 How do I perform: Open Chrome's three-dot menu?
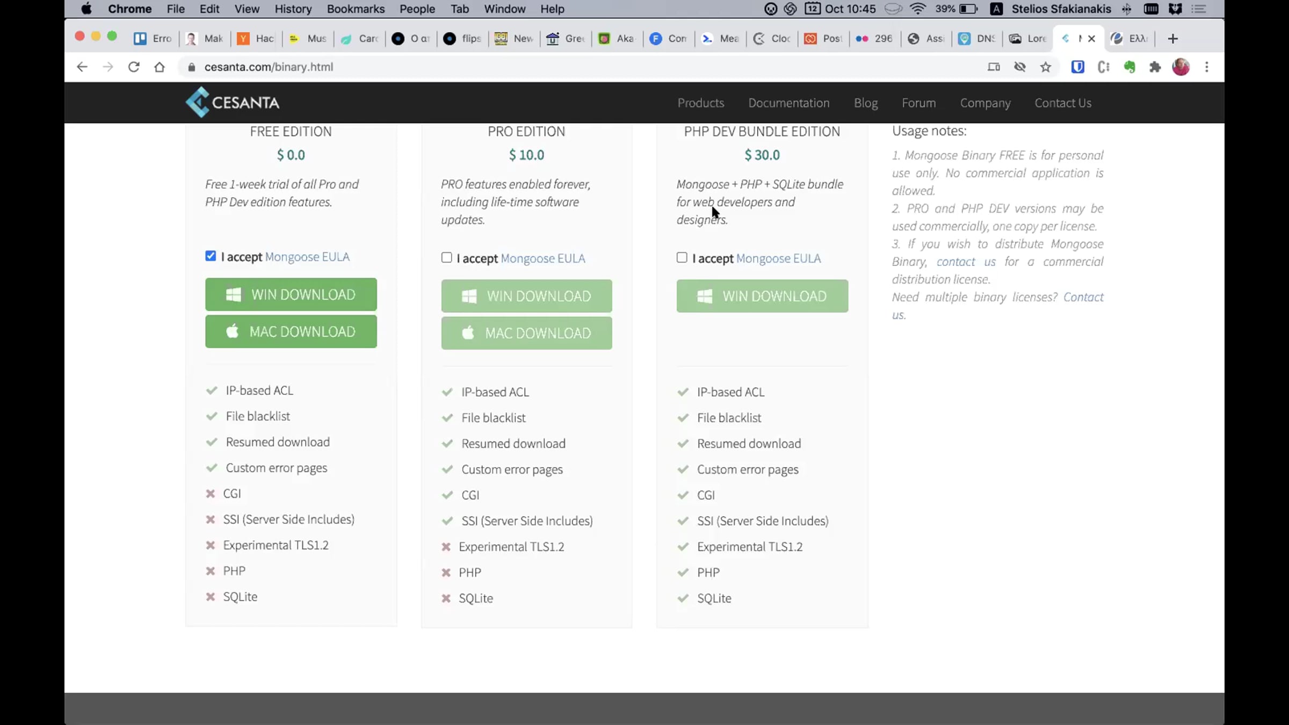pyautogui.click(x=1207, y=67)
